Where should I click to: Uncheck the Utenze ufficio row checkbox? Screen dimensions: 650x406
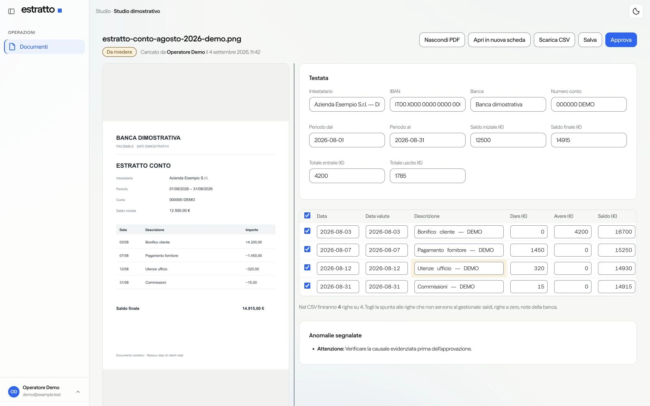click(x=307, y=268)
